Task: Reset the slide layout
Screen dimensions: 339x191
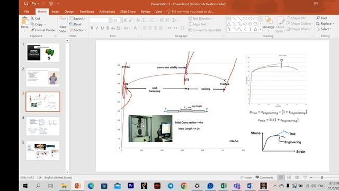Action: (75, 24)
